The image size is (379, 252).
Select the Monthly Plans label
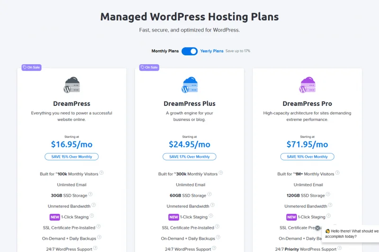tap(165, 51)
